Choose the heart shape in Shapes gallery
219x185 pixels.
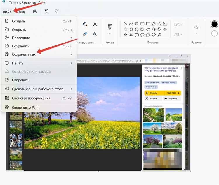coord(154,35)
